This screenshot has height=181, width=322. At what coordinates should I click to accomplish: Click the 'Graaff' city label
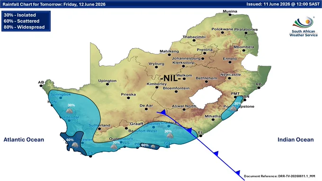pos(136,124)
